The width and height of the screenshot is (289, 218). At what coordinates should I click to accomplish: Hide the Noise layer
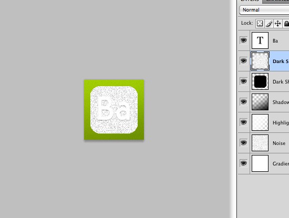(243, 142)
